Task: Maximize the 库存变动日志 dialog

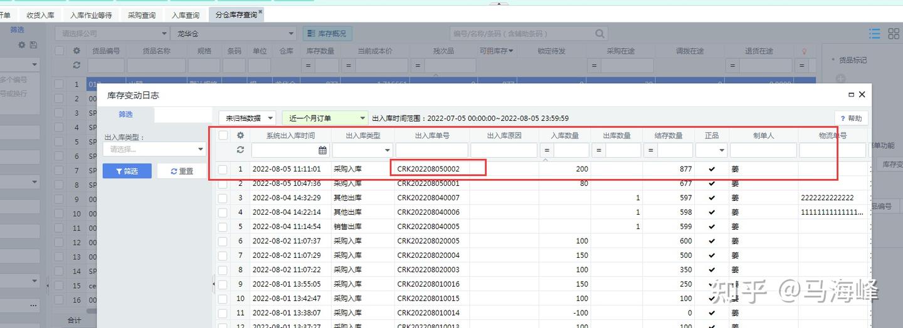Action: [x=851, y=95]
